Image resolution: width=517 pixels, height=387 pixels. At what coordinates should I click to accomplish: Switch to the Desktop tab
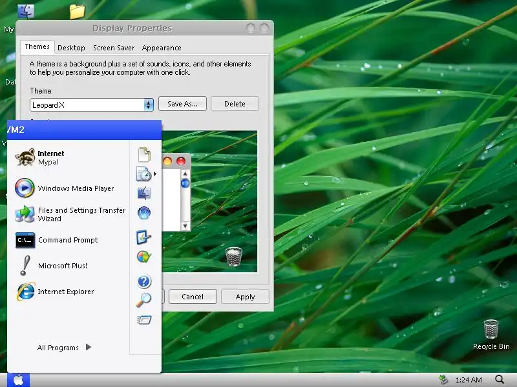pyautogui.click(x=71, y=48)
